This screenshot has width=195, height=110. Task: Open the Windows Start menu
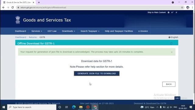pyautogui.click(x=4, y=107)
